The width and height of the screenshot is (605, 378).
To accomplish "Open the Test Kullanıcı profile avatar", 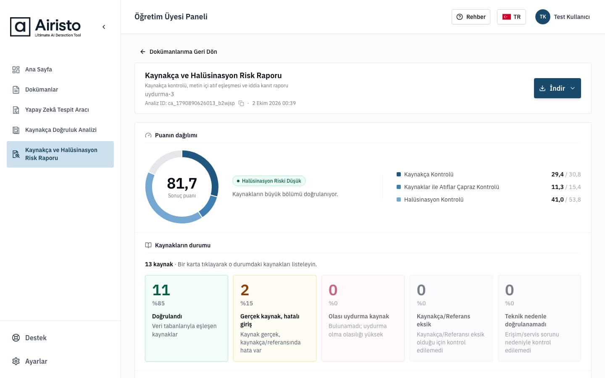I will tap(543, 17).
